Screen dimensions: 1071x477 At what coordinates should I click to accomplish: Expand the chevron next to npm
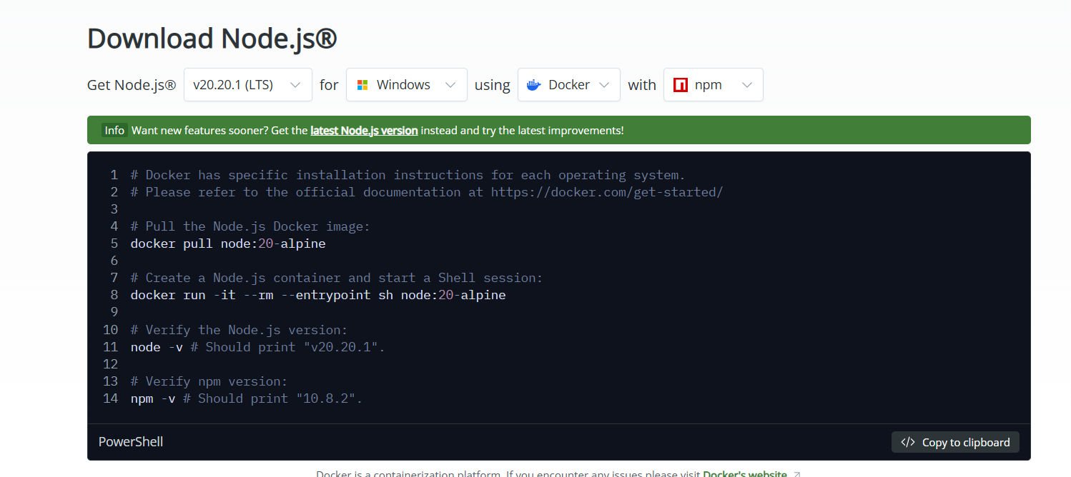(747, 85)
